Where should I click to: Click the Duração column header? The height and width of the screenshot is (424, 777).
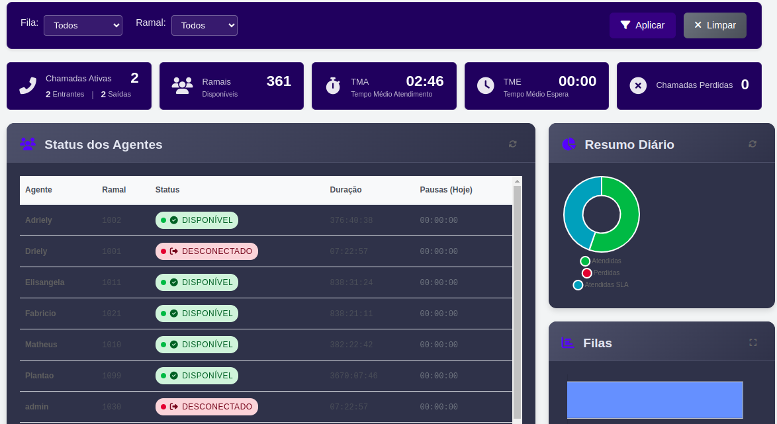click(346, 190)
